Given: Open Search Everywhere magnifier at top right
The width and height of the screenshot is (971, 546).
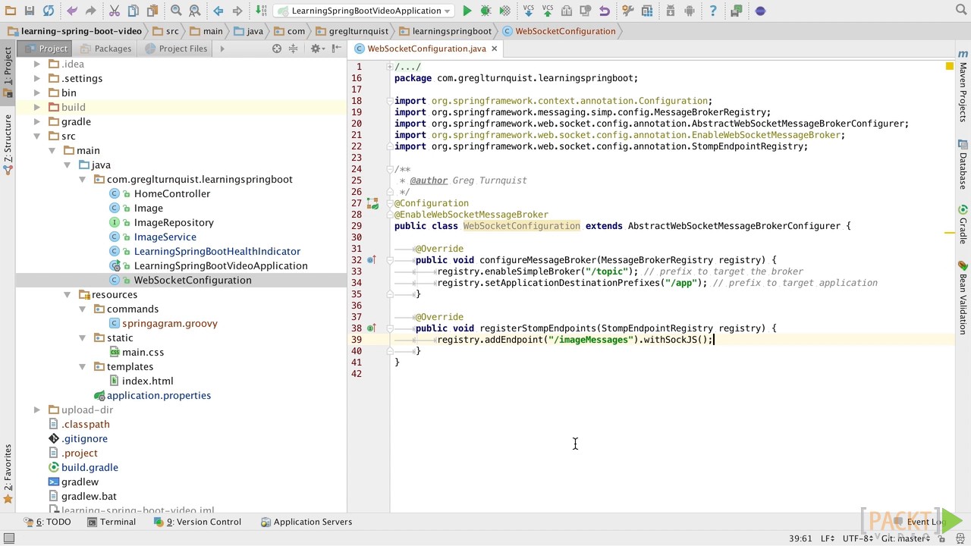Looking at the screenshot, I should 960,11.
